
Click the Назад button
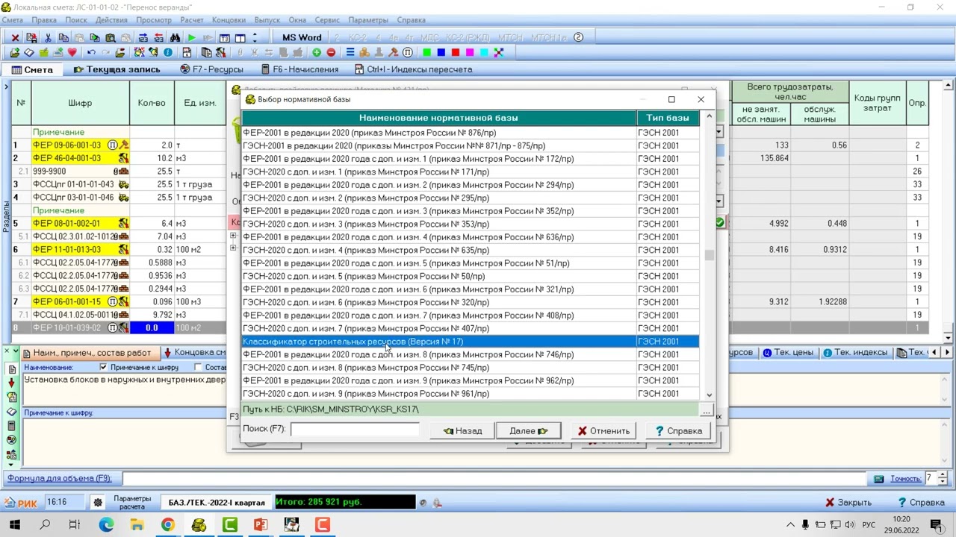(x=462, y=431)
